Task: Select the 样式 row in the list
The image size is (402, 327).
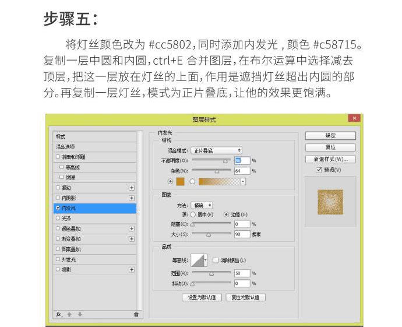Action: click(x=95, y=136)
